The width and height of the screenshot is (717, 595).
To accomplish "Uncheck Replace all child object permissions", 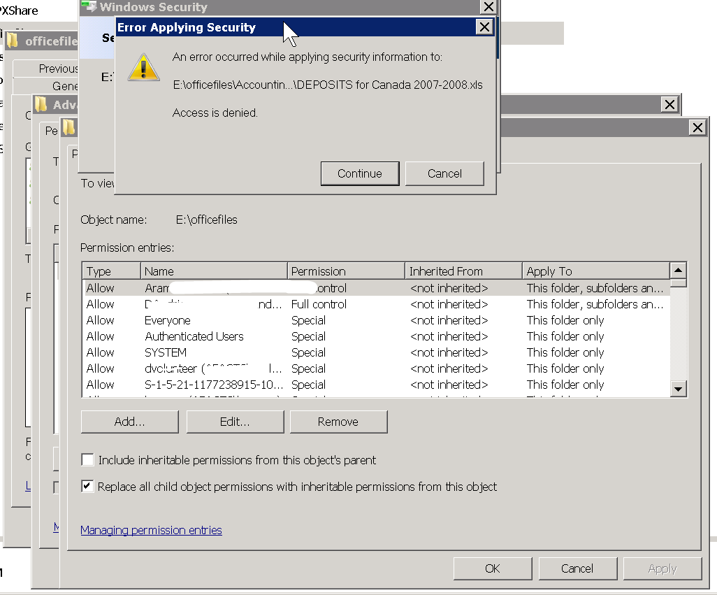I will point(87,486).
